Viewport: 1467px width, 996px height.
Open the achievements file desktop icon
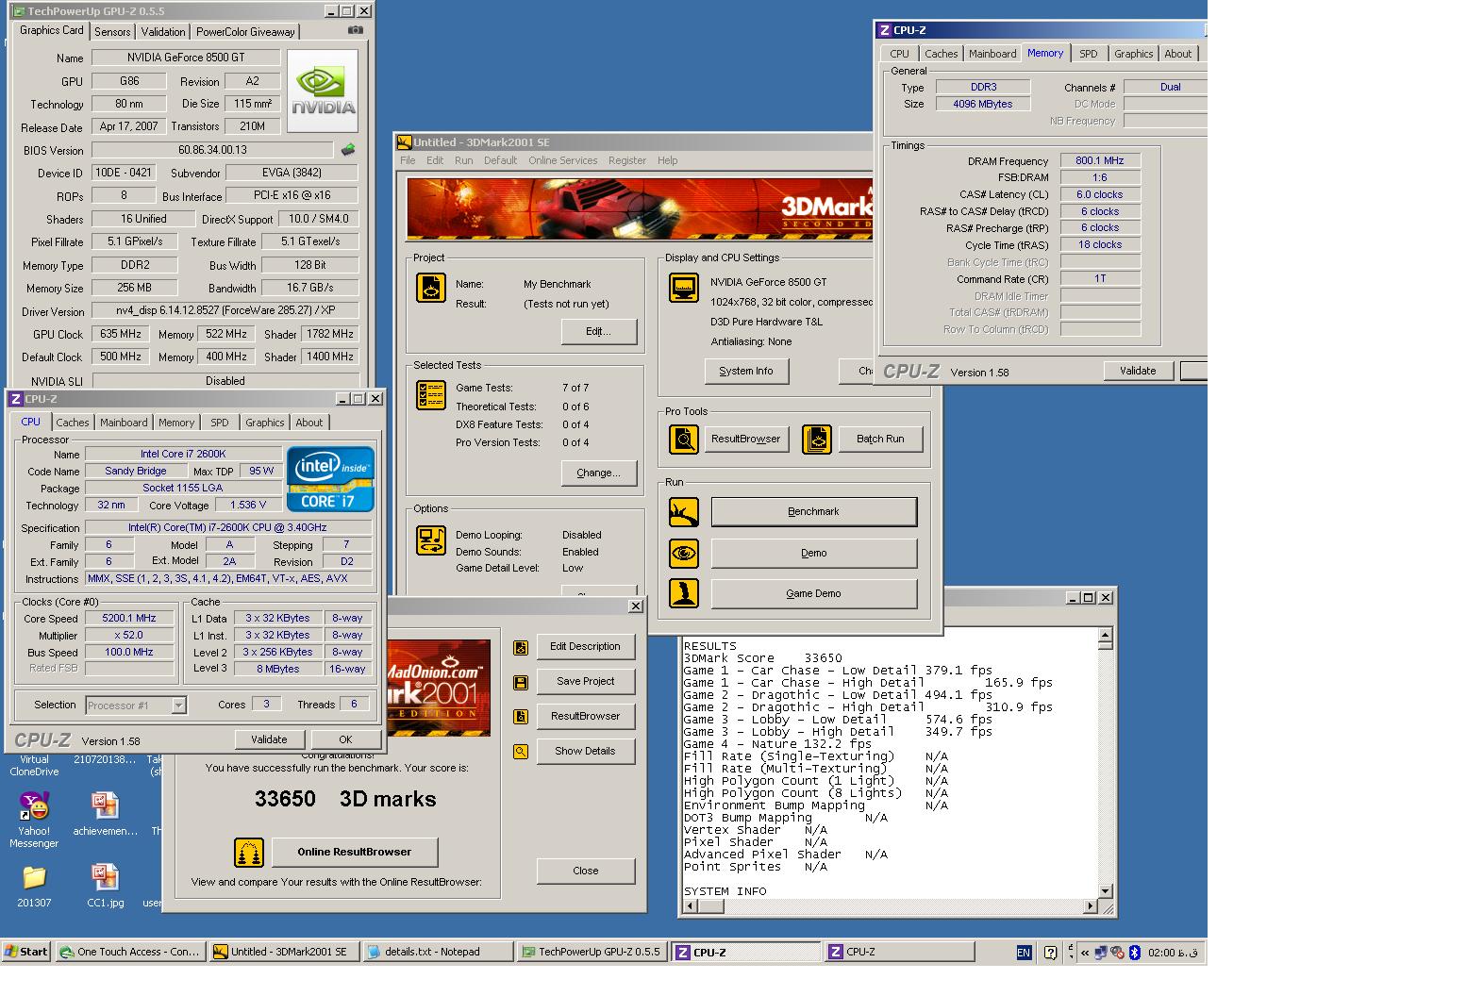click(x=105, y=814)
